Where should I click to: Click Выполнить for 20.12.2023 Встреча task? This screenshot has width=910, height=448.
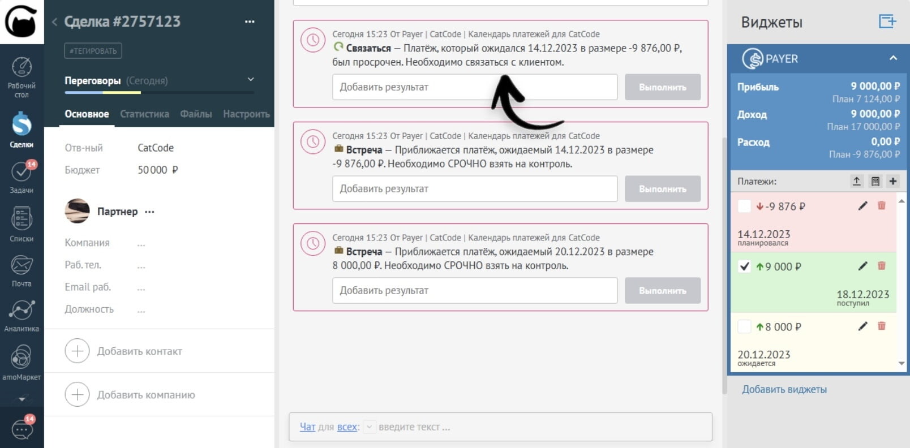pos(663,290)
